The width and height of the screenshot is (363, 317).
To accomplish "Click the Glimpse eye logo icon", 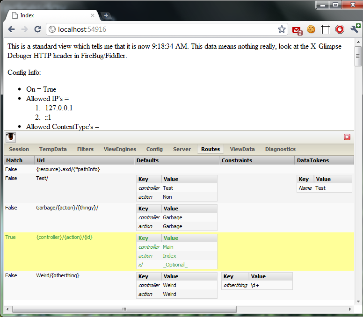I will pos(10,137).
